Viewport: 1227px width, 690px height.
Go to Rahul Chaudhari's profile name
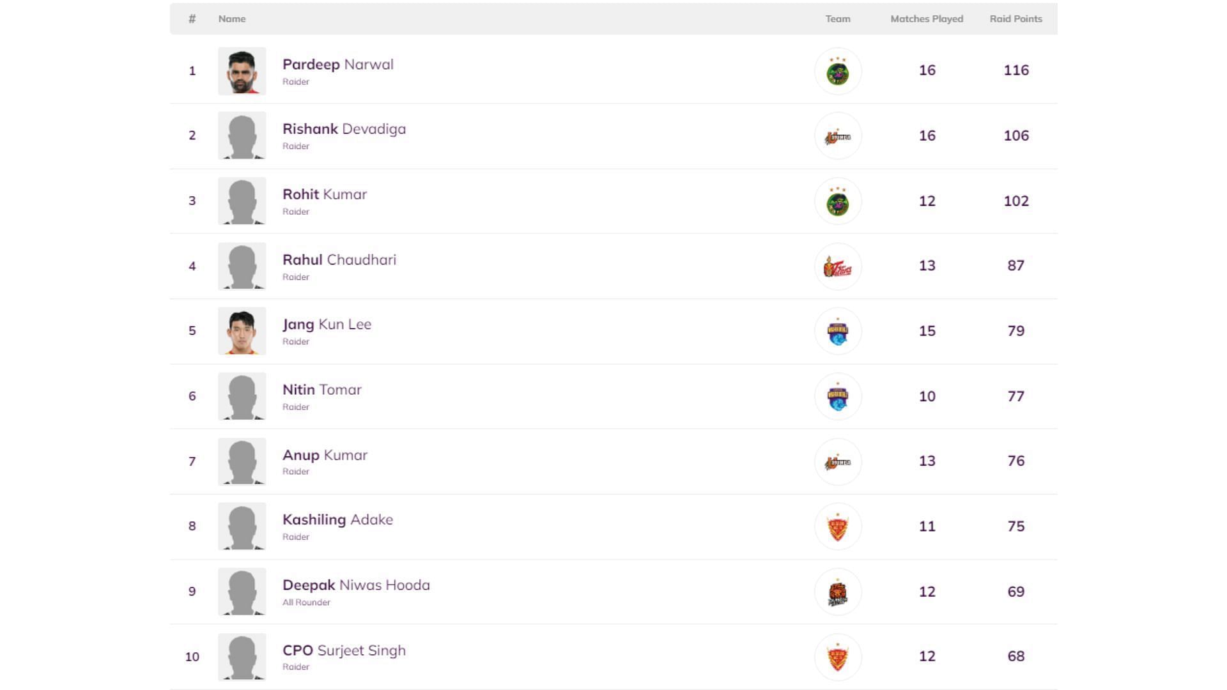pos(339,260)
